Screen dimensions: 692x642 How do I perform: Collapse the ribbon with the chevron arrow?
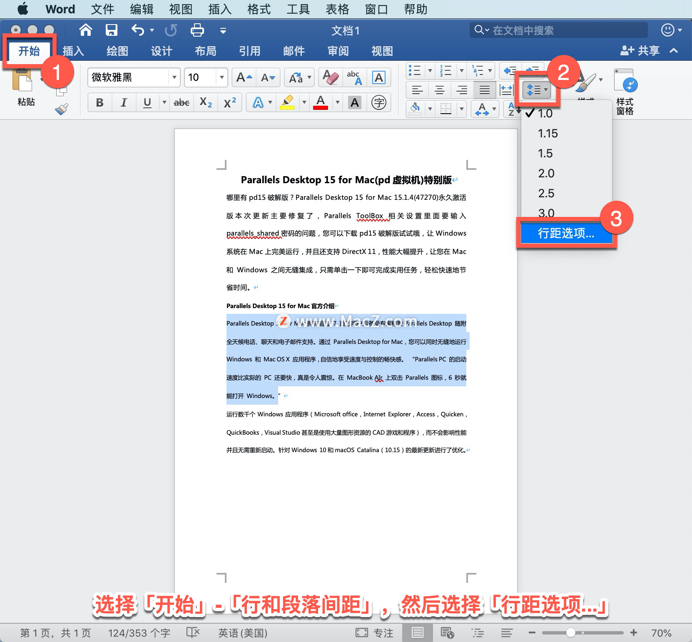(674, 51)
